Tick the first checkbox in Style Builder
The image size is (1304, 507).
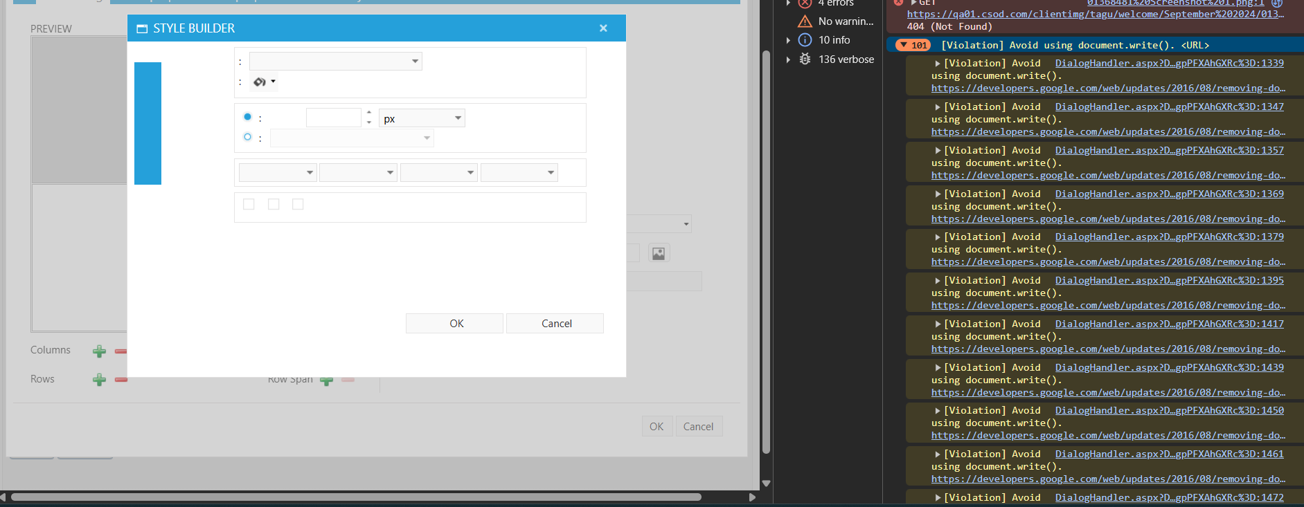tap(249, 204)
